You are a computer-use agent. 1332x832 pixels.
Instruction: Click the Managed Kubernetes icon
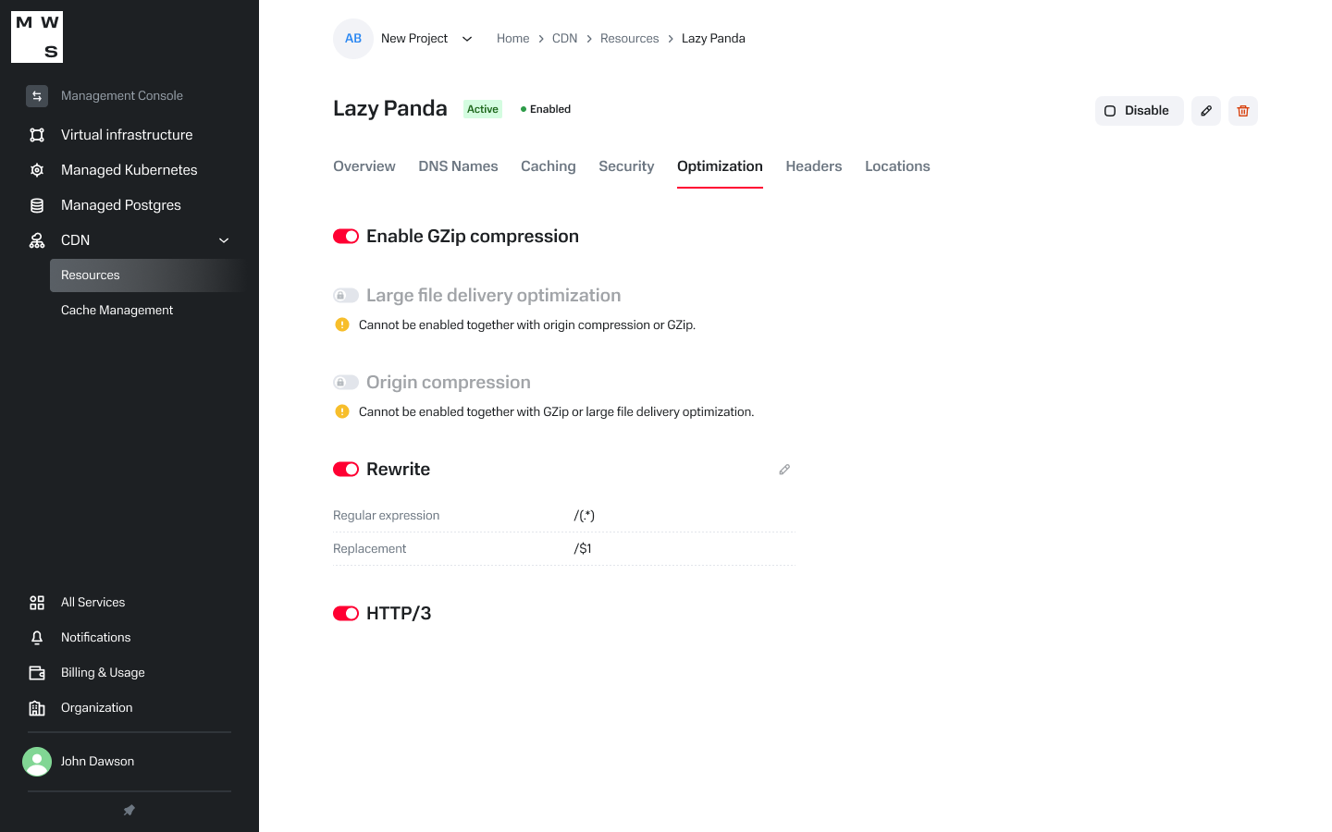pos(37,170)
